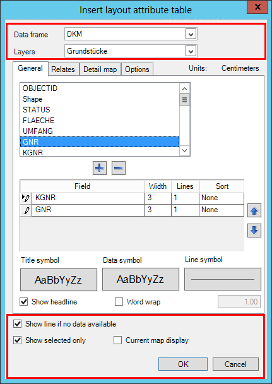Switch to the Detail map tab
The image size is (272, 384).
[100, 69]
